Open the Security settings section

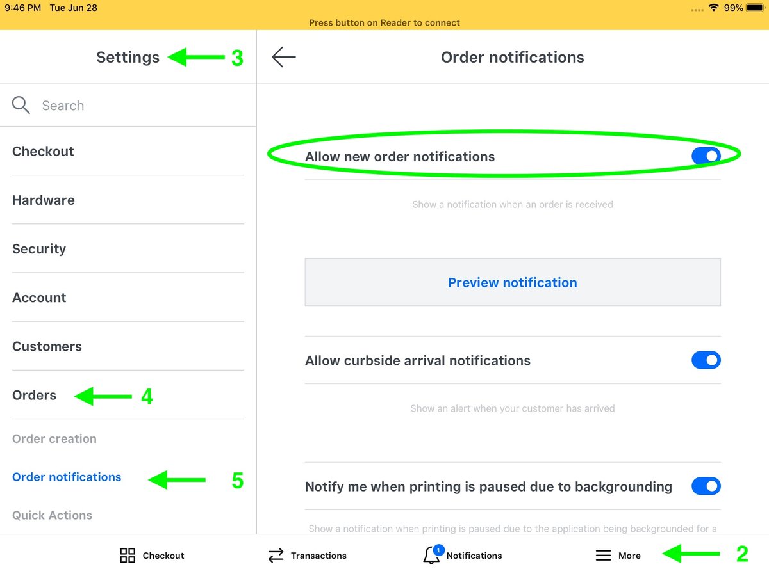point(38,248)
